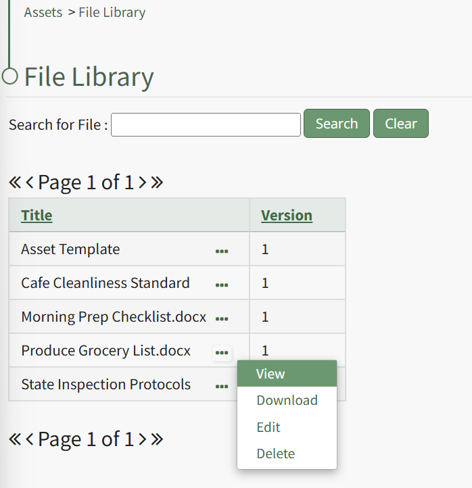Sort files by the Version header
This screenshot has height=488, width=472.
(x=287, y=216)
